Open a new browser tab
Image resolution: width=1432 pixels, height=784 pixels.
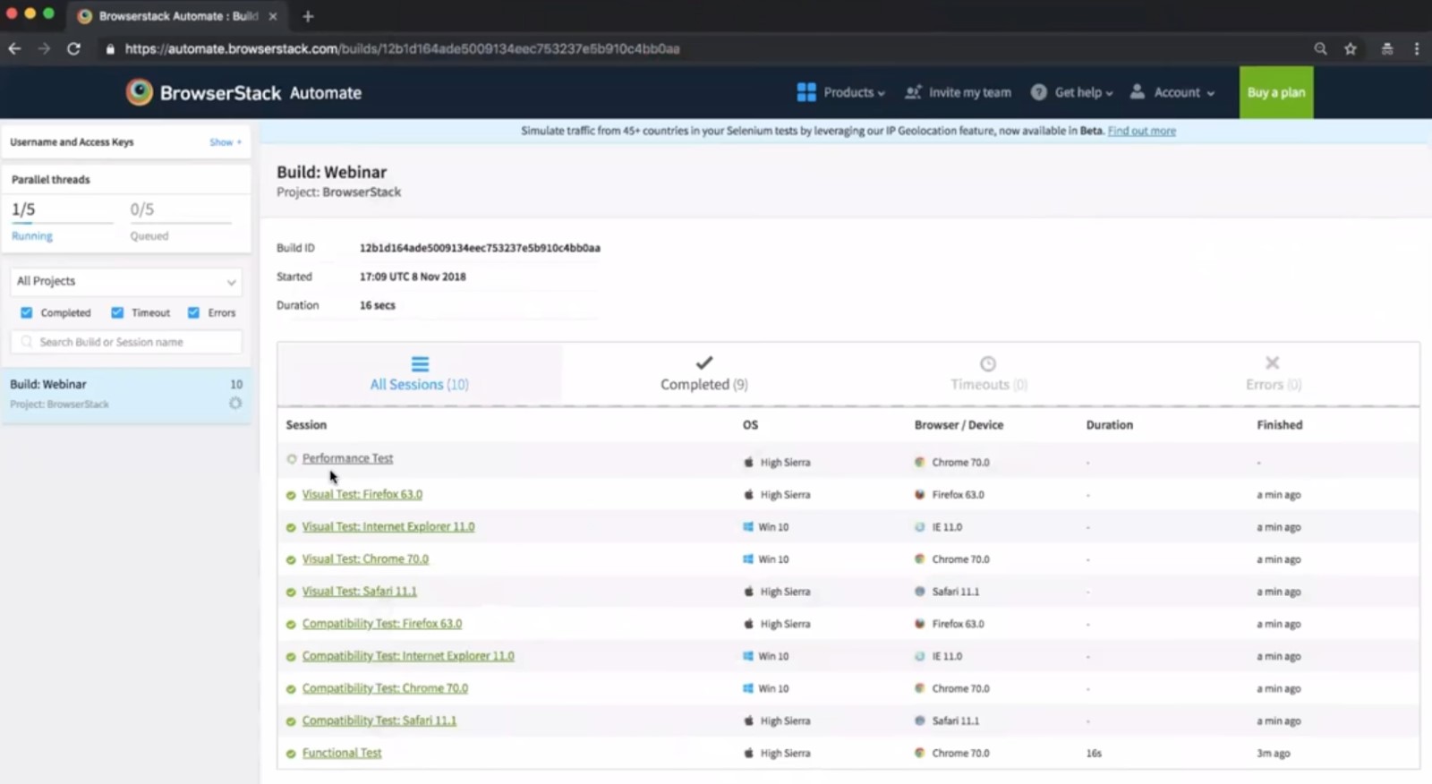coord(308,16)
